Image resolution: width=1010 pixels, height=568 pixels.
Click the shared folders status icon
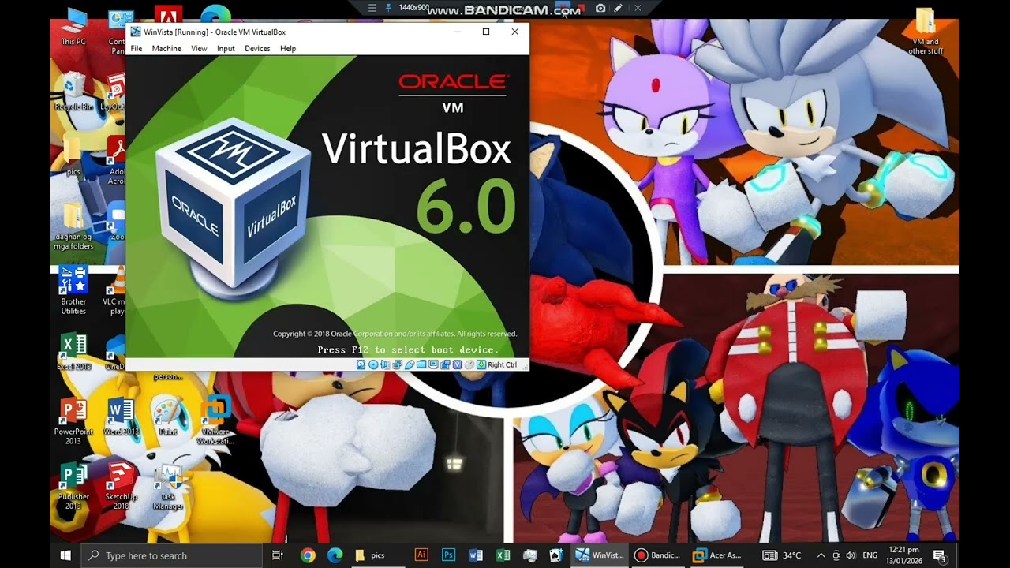click(421, 364)
